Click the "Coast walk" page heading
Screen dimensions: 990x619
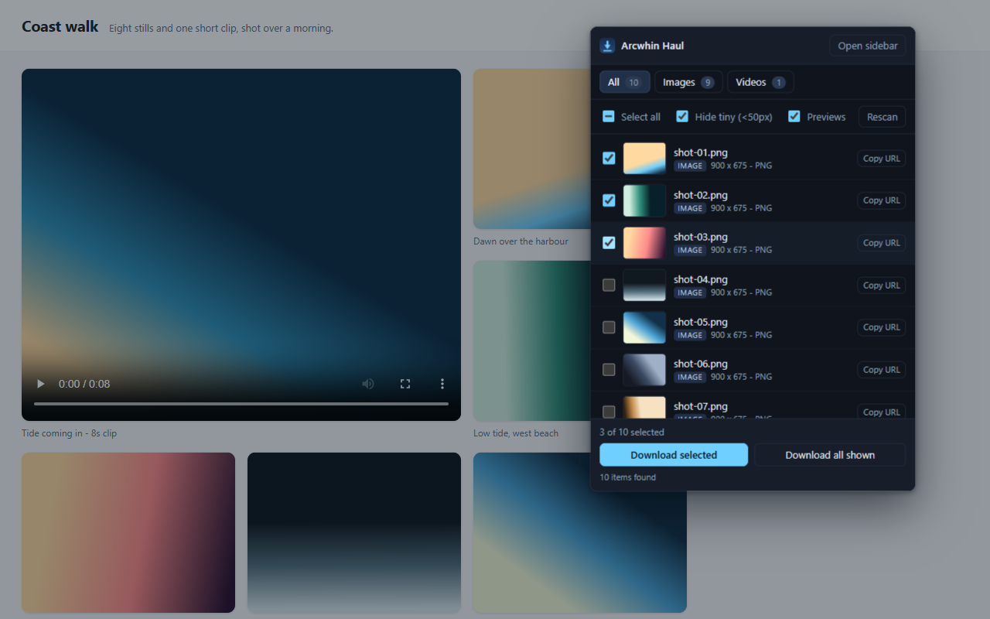point(60,26)
